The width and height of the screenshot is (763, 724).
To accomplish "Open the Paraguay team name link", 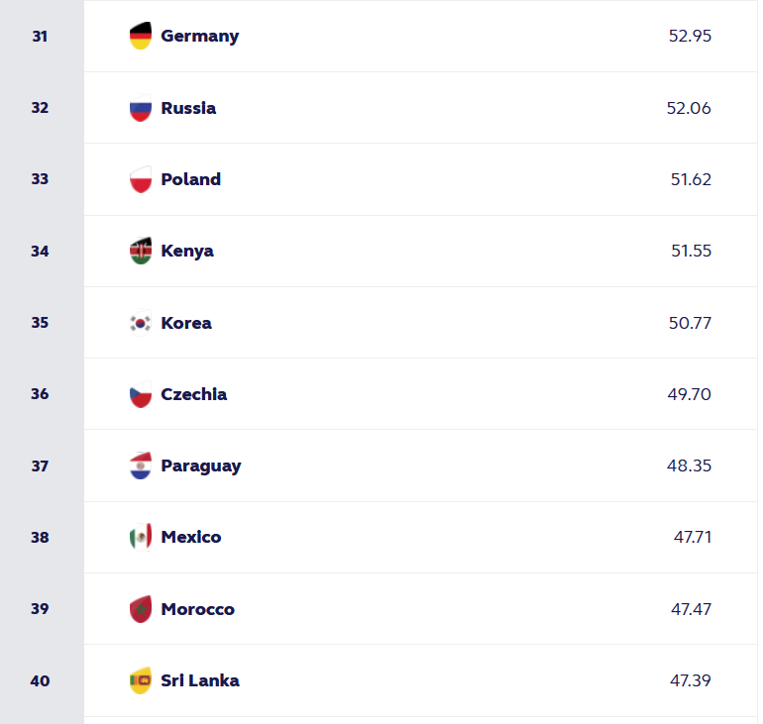I will pyautogui.click(x=200, y=465).
